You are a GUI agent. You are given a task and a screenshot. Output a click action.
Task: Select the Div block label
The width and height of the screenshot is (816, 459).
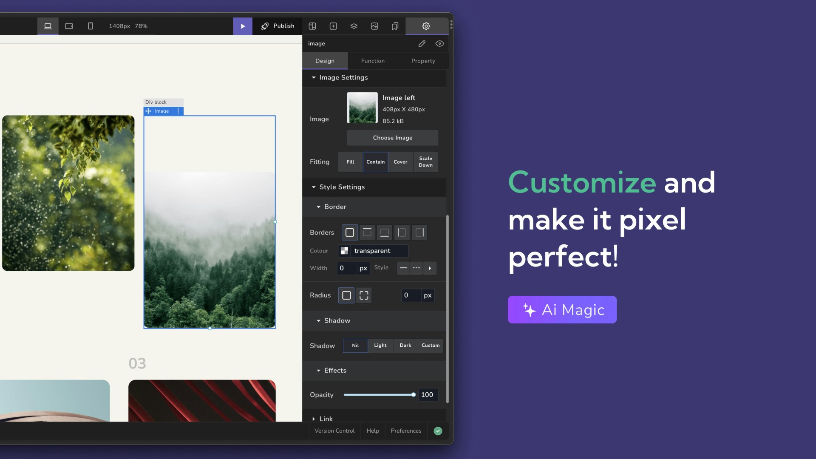pyautogui.click(x=163, y=102)
